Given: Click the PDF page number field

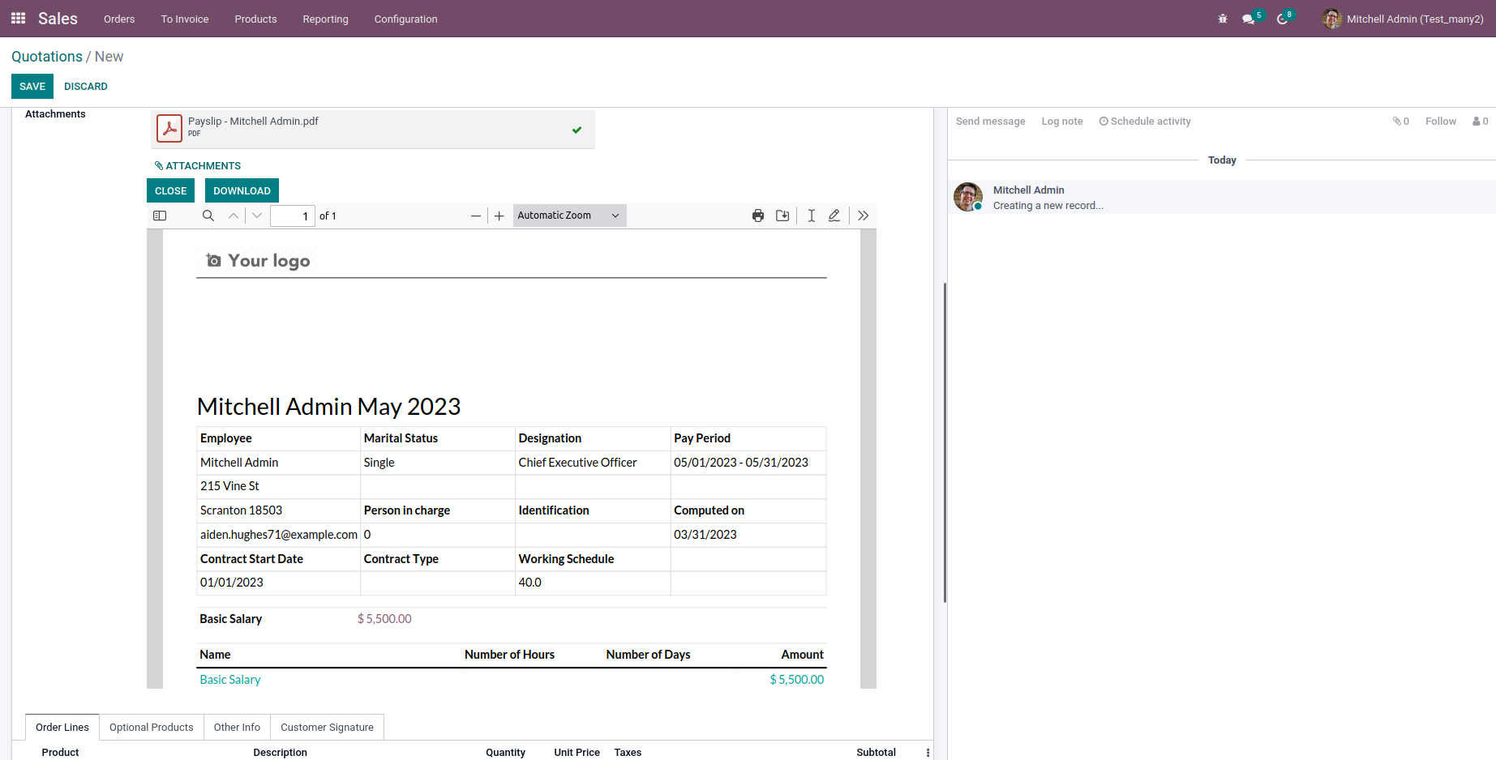Looking at the screenshot, I should pos(292,216).
